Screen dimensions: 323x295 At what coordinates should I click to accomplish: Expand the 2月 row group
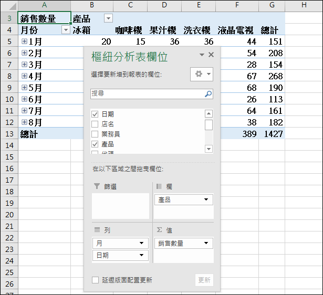click(24, 53)
